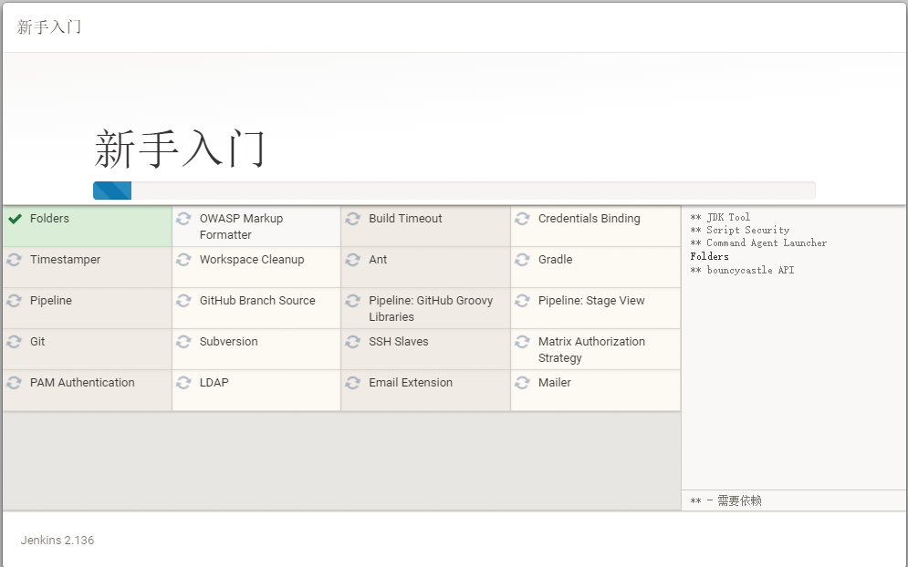Click the bold Folders log entry
Image resolution: width=908 pixels, height=567 pixels.
tap(709, 257)
